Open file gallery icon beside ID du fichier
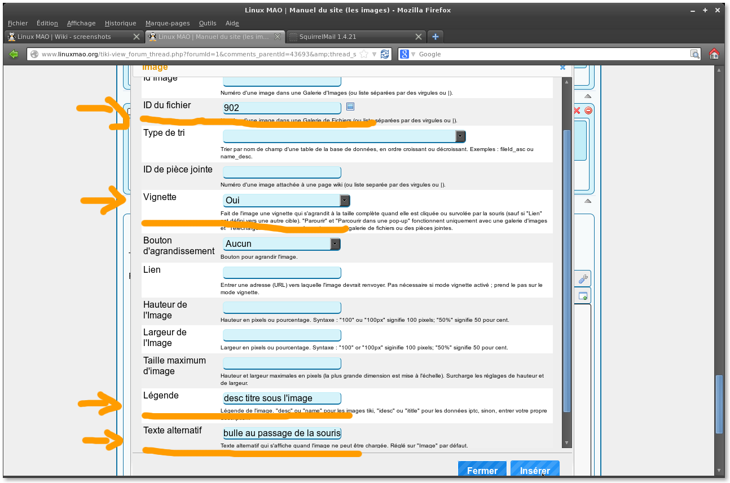Screen dimensions: 730x483 (350, 106)
